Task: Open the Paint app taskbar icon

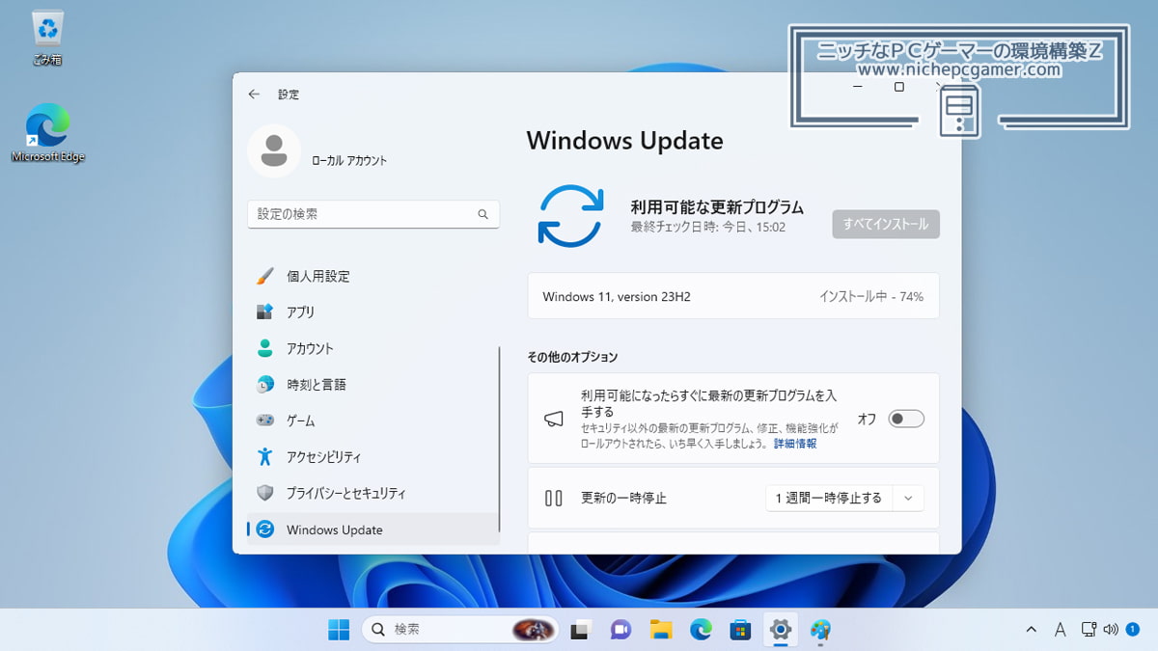Action: pyautogui.click(x=820, y=630)
